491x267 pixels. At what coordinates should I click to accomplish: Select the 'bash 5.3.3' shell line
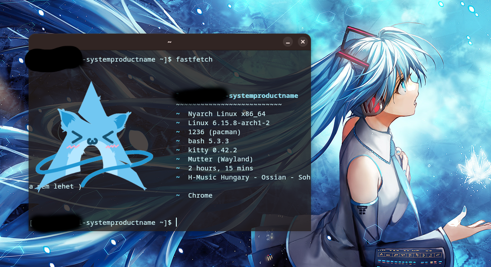coord(208,141)
